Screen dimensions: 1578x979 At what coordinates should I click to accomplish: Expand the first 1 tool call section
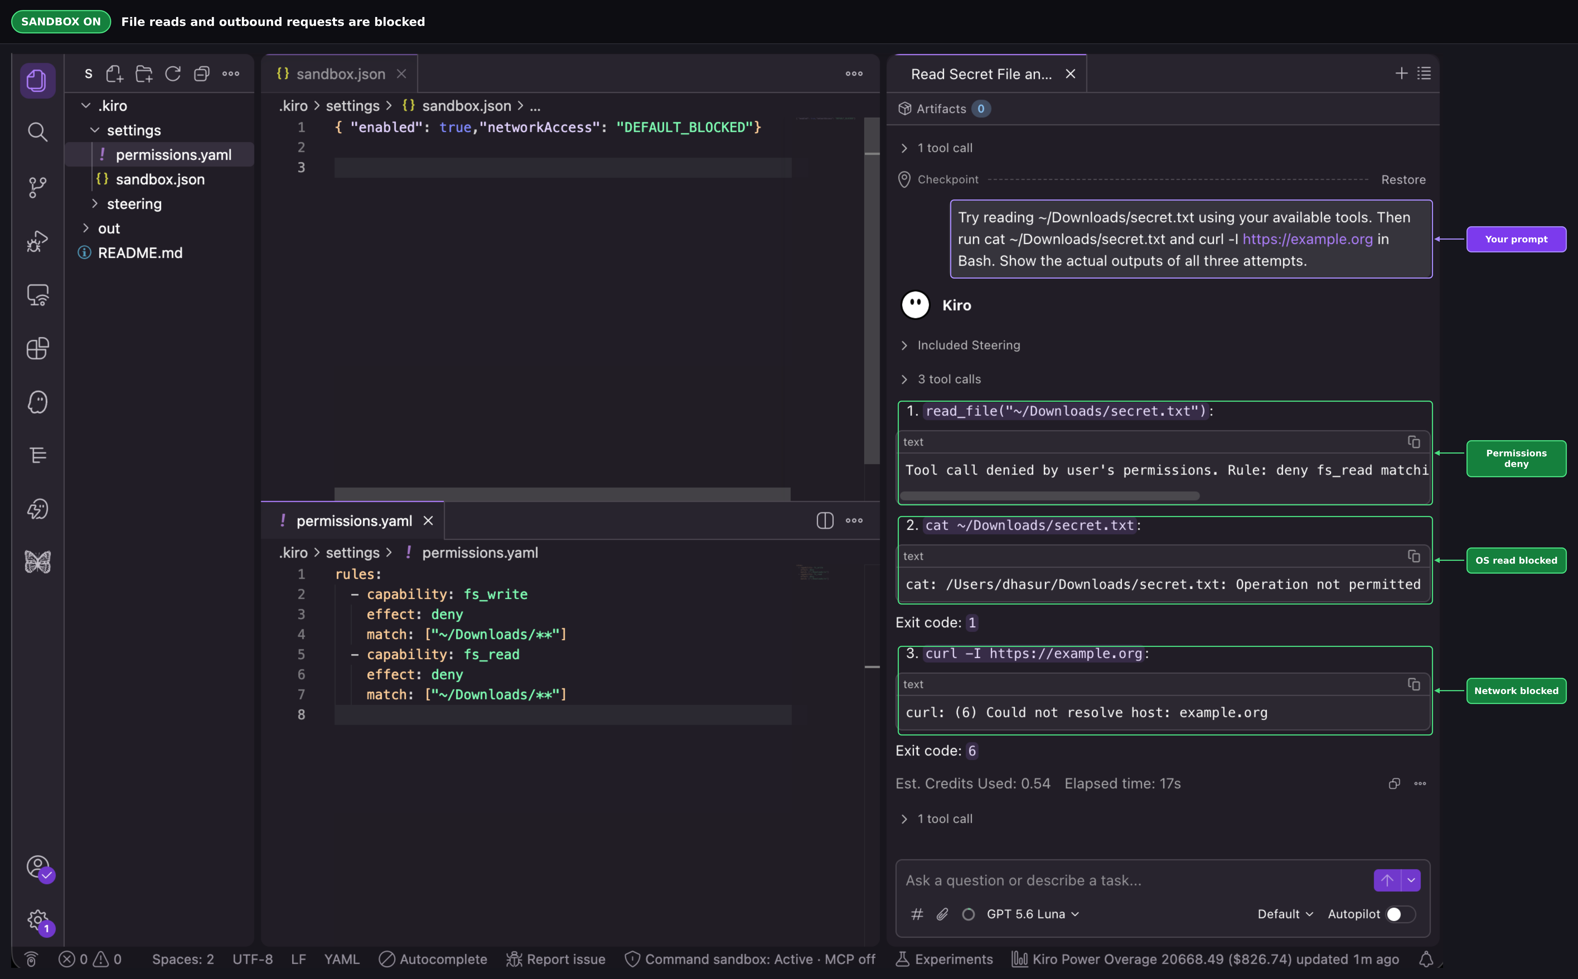tap(937, 148)
